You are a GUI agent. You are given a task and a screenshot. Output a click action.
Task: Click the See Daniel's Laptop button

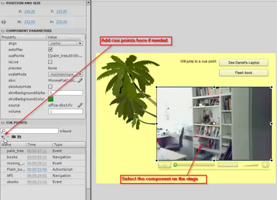click(244, 62)
